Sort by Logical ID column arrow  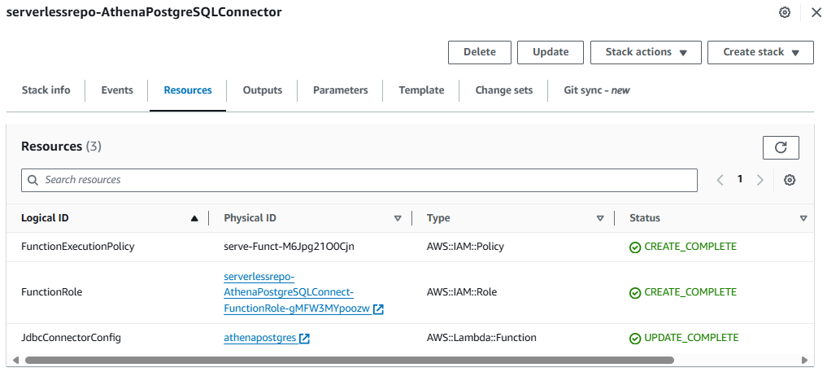pos(194,218)
